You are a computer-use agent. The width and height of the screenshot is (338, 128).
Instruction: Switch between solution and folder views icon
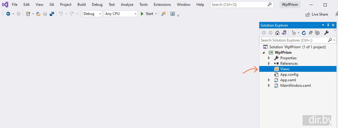point(284,33)
